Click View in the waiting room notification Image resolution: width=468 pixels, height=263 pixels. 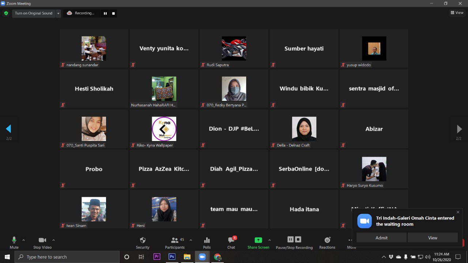[433, 237]
